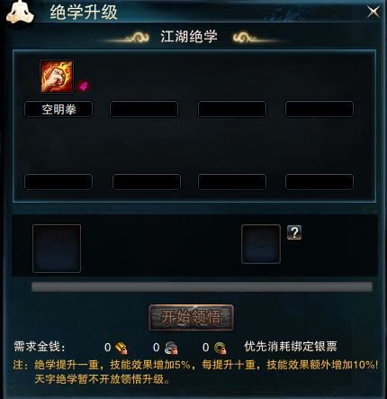This screenshot has height=399, width=387.
Task: Select the third empty skill slot in top row
Action: (x=232, y=109)
